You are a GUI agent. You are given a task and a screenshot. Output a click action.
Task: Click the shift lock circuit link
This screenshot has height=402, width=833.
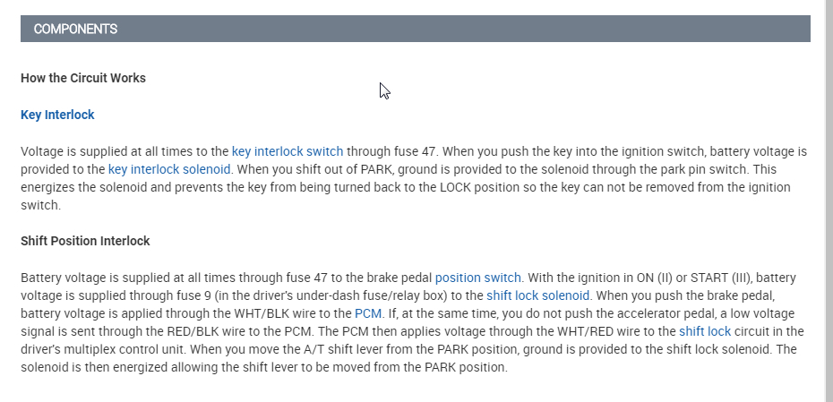point(705,331)
